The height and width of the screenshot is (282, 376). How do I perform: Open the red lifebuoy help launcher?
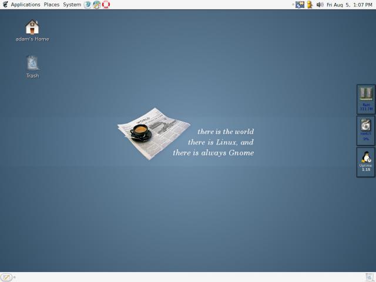[106, 5]
